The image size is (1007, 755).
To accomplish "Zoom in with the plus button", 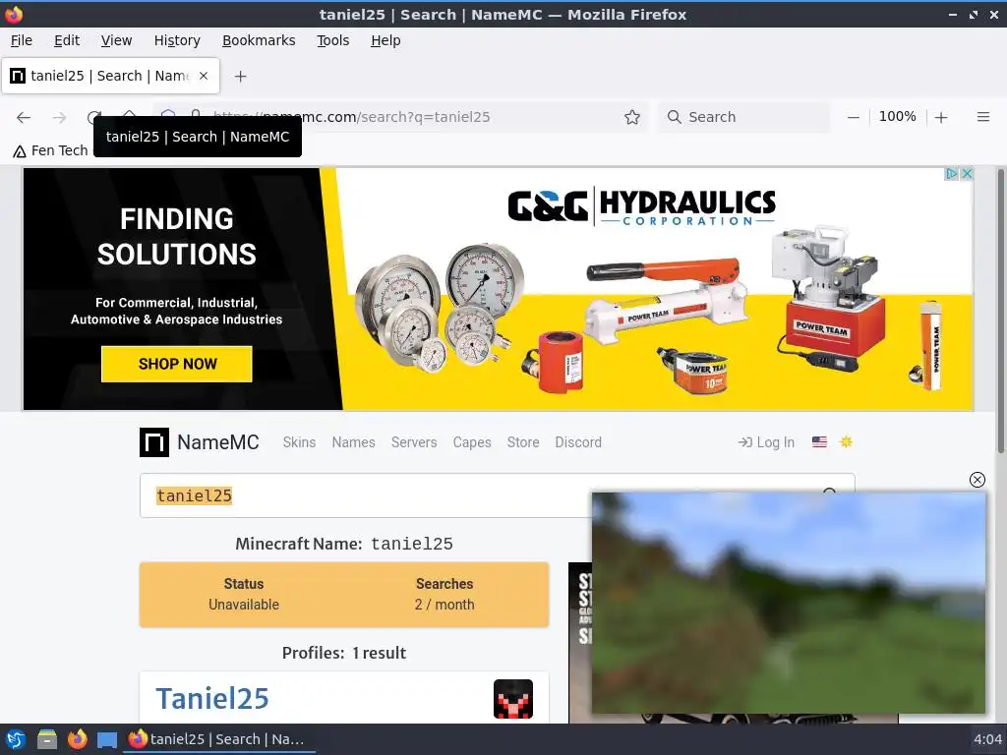I will tap(941, 117).
